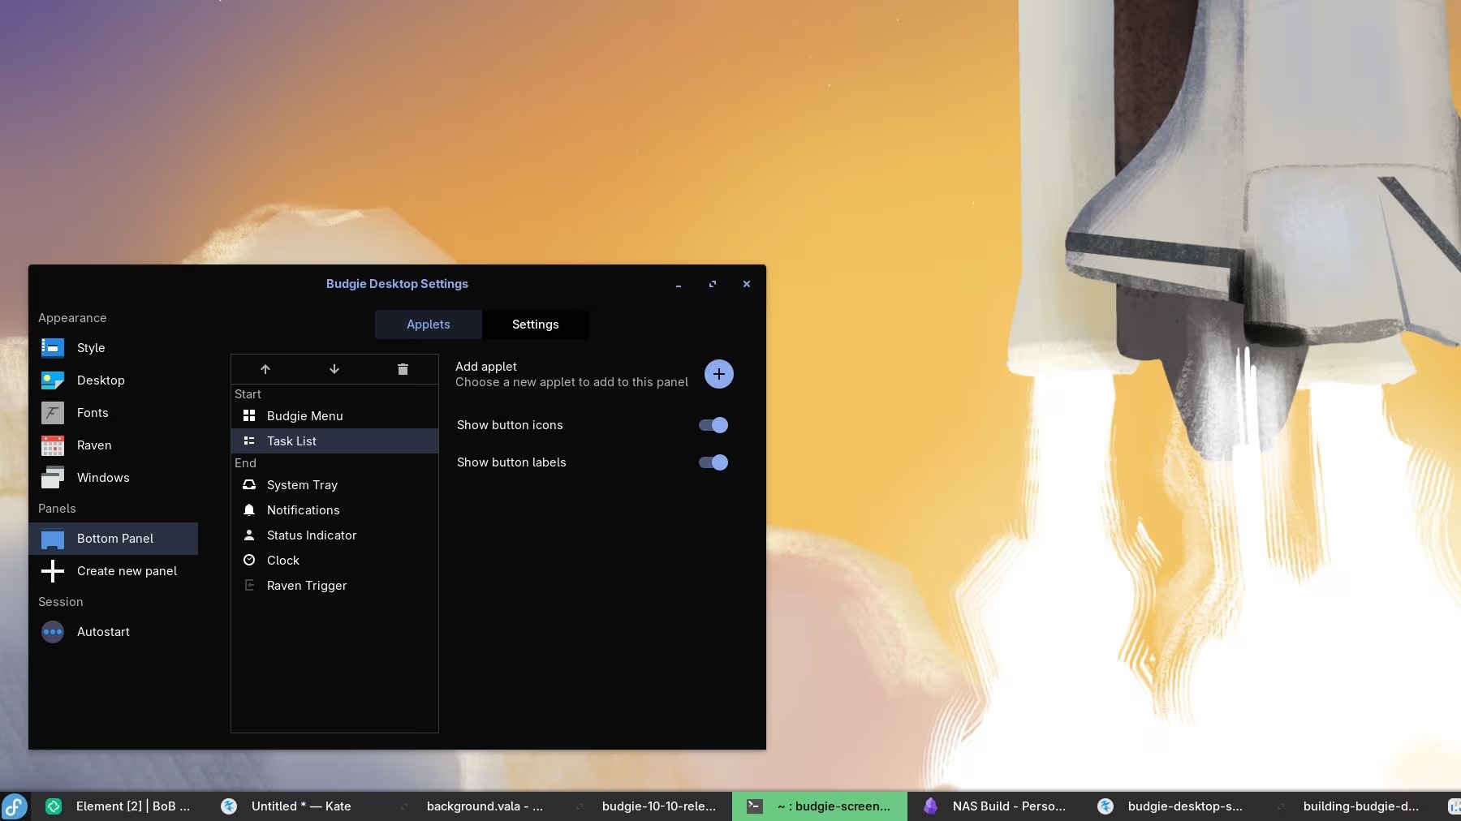Open Autostart session settings
The height and width of the screenshot is (821, 1461).
click(103, 631)
